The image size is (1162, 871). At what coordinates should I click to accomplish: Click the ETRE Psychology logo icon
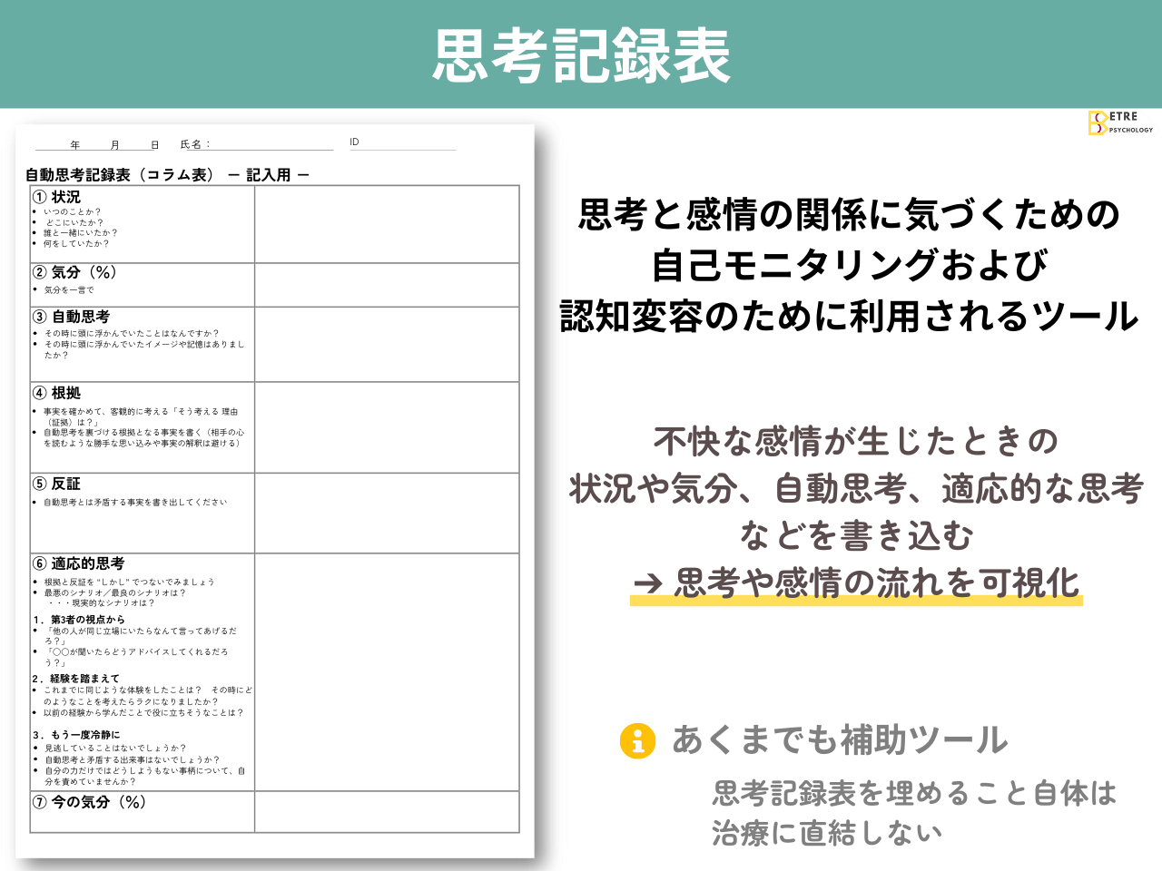coord(1097,122)
